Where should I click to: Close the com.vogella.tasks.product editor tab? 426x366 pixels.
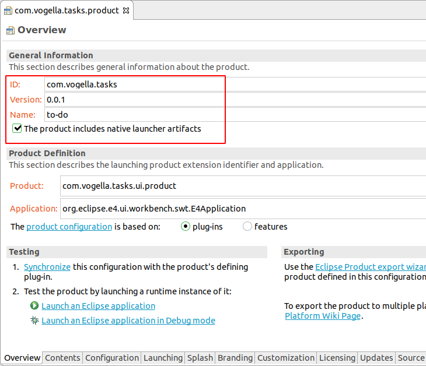tap(126, 10)
